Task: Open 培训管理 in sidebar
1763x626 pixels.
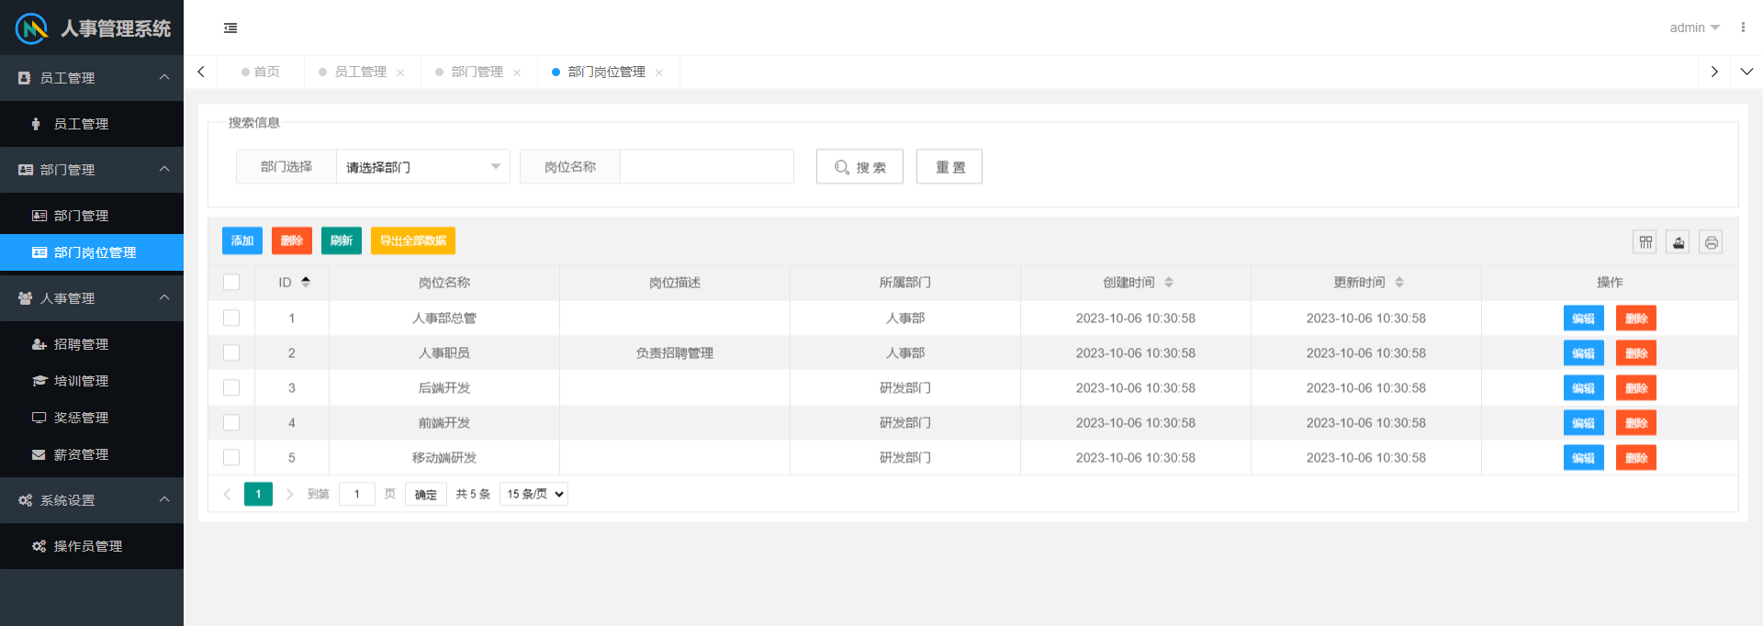Action: point(92,381)
